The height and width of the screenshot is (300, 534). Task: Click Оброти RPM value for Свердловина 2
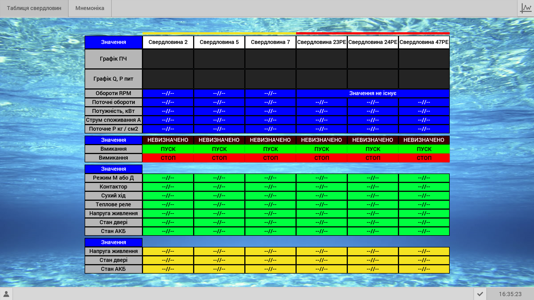[168, 93]
